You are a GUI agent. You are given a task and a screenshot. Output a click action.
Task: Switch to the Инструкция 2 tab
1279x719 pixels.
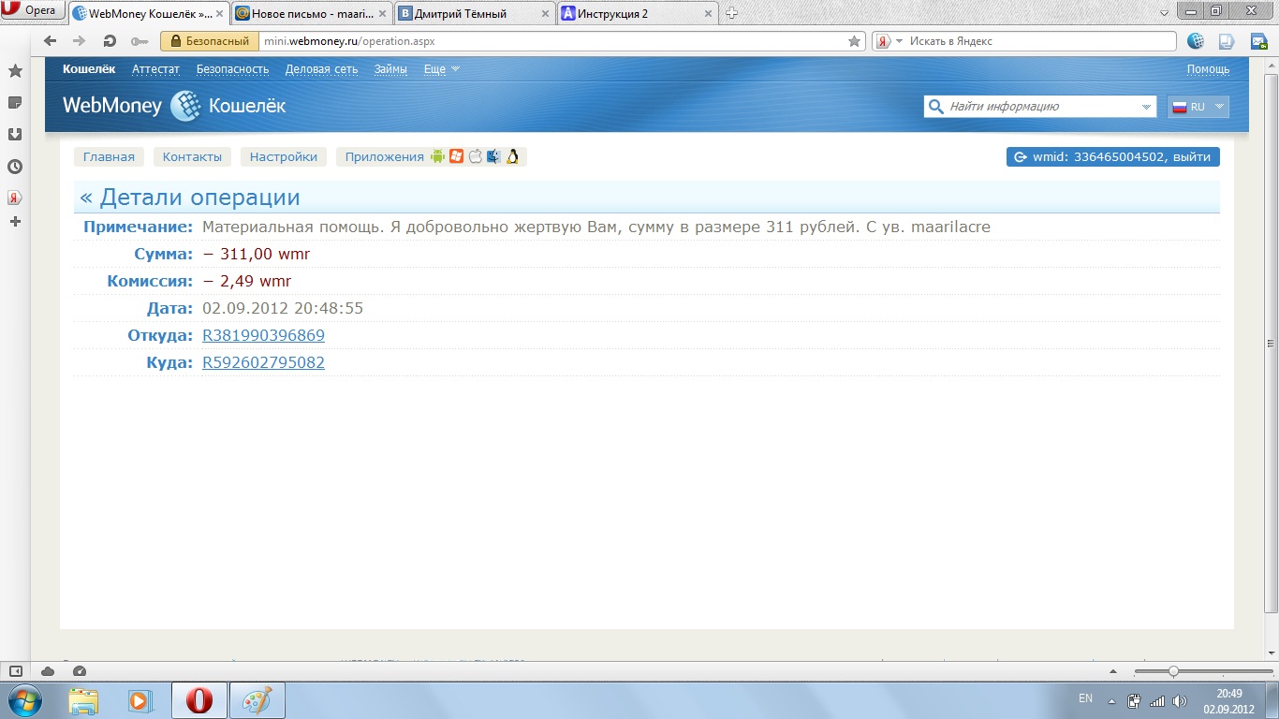pos(638,13)
